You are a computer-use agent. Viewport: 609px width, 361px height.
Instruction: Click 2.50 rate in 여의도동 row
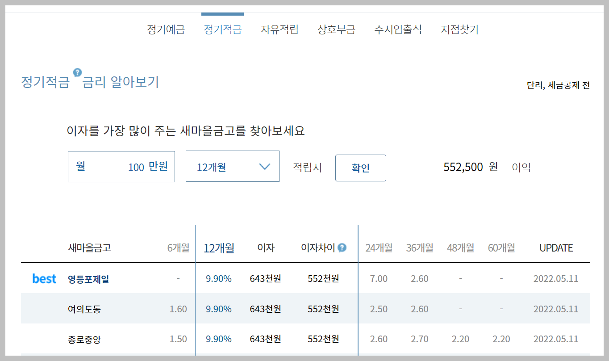pyautogui.click(x=379, y=309)
